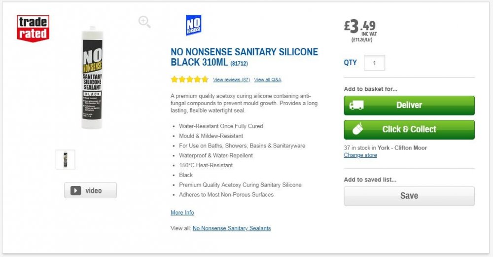Click the green Deliver button

(x=409, y=106)
